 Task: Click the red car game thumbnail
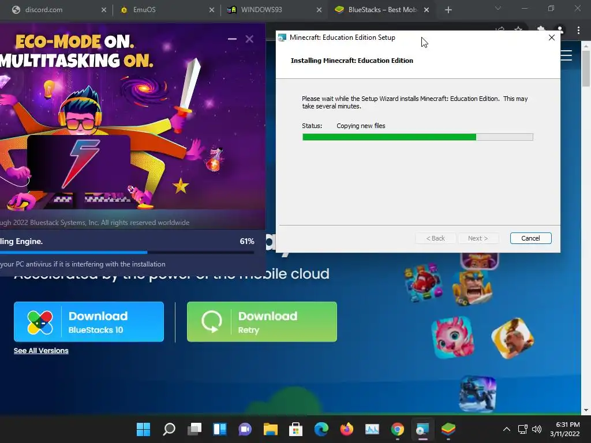point(424,282)
